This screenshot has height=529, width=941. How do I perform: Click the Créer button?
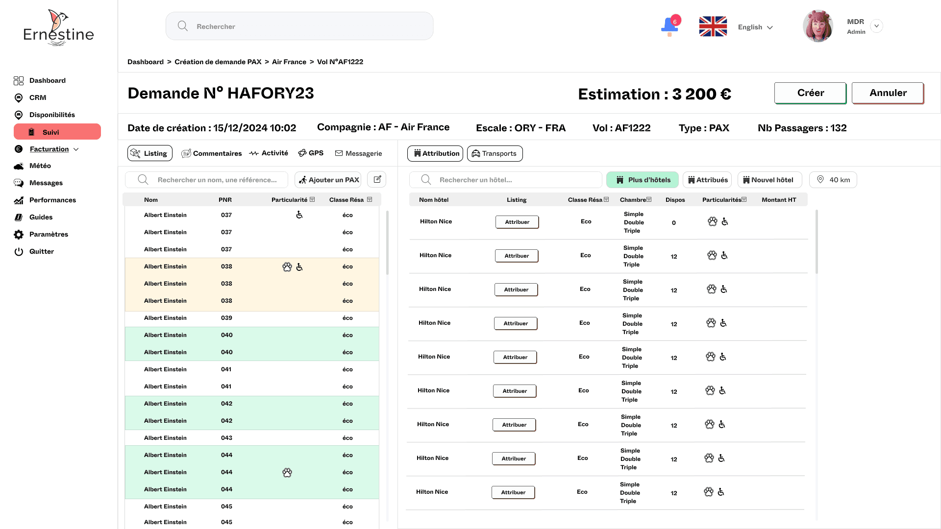tap(810, 93)
